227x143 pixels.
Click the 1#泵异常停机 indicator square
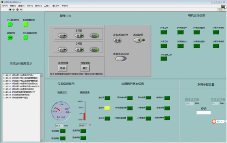point(216,32)
